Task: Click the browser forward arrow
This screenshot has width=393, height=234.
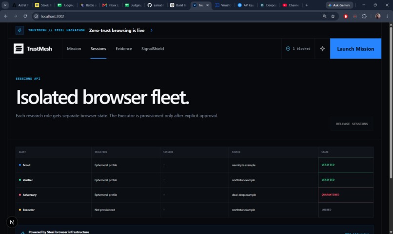Action: (16, 16)
